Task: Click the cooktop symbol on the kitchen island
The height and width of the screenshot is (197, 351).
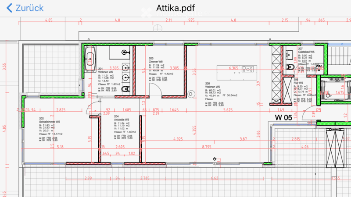Action: pyautogui.click(x=248, y=69)
